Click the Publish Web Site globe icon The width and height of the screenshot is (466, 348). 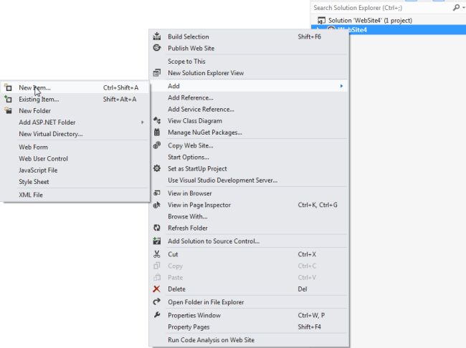(x=157, y=48)
